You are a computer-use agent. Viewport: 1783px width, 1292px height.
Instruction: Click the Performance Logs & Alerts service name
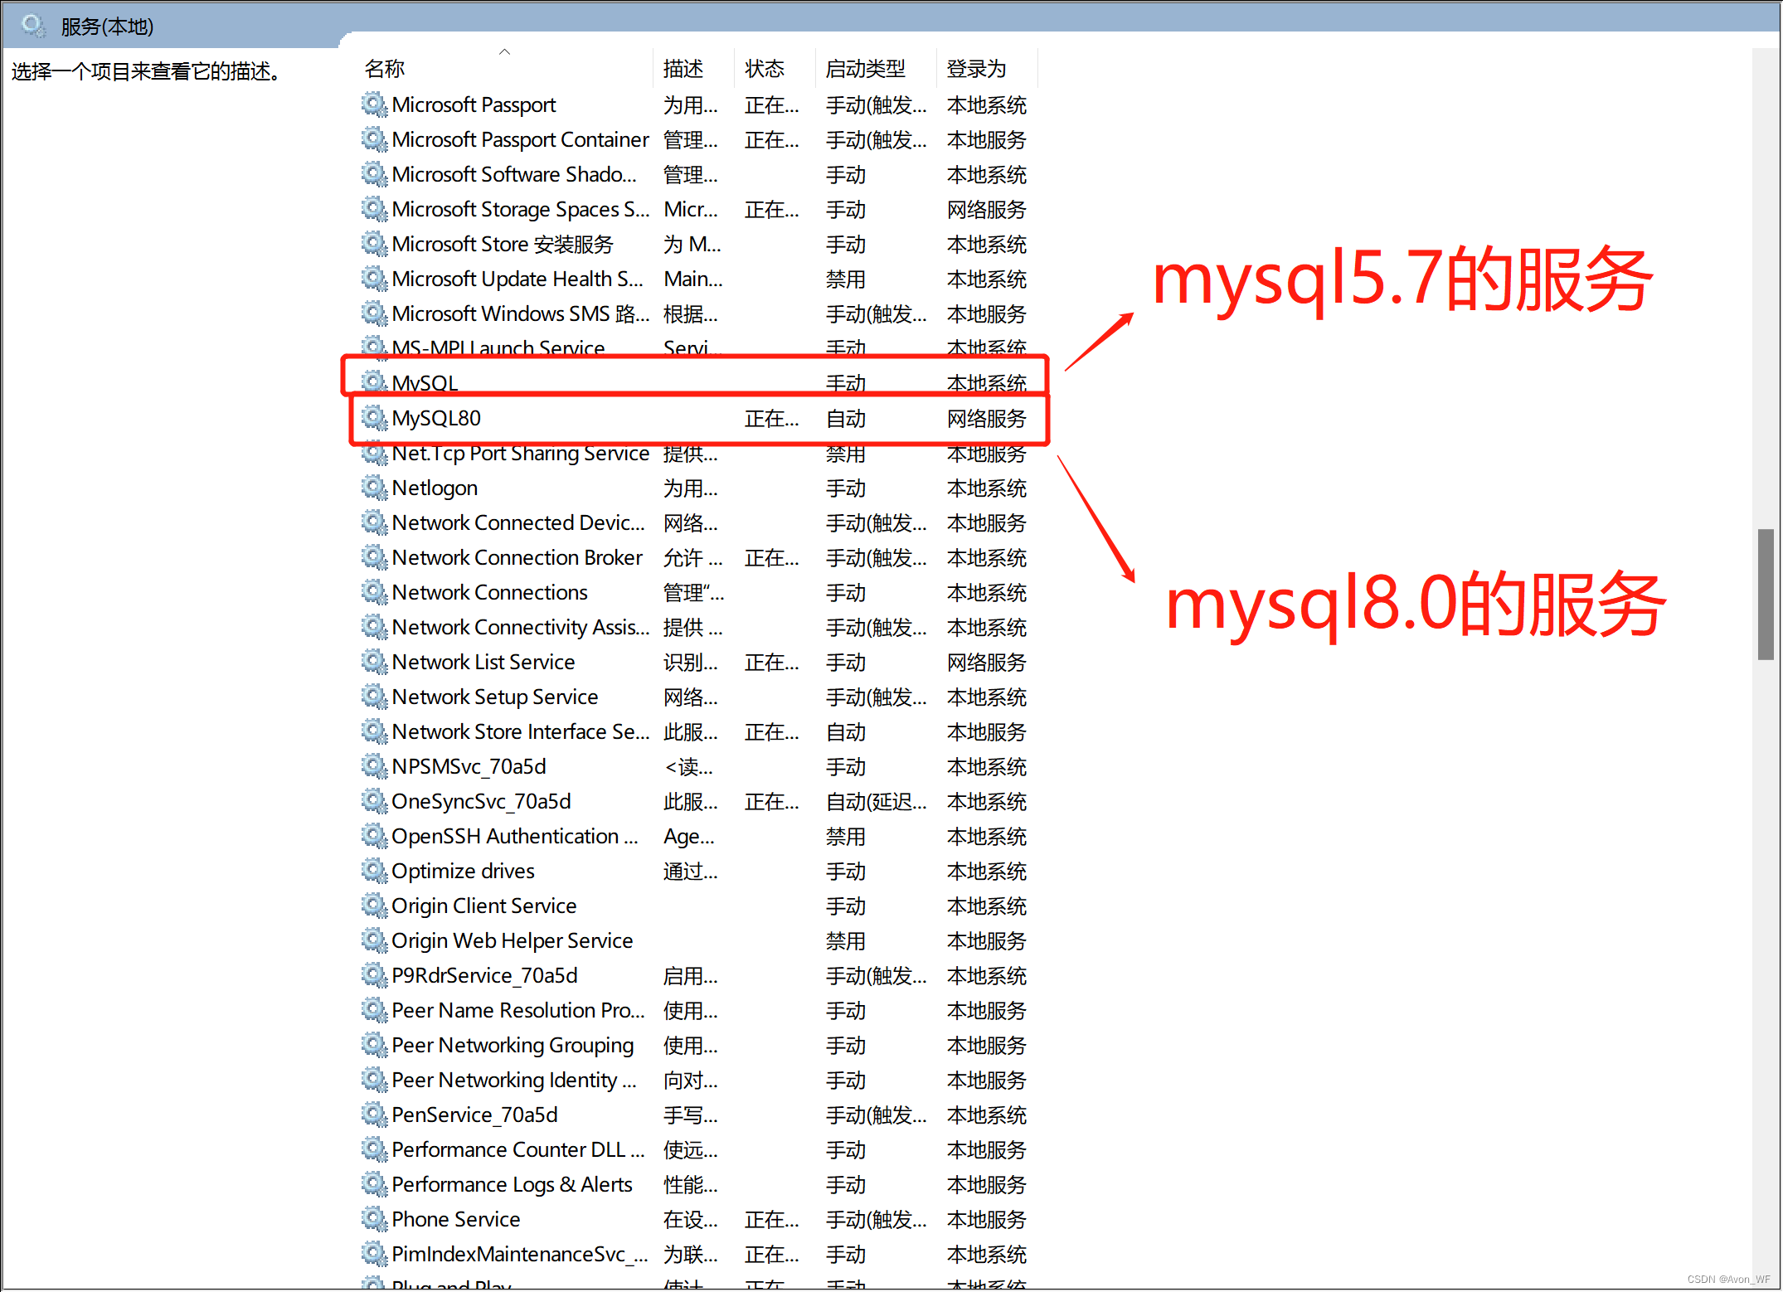click(x=511, y=1184)
